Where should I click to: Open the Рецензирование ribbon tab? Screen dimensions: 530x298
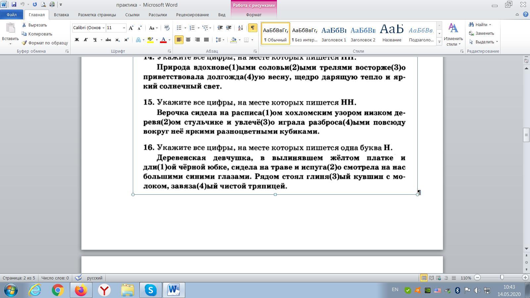pyautogui.click(x=192, y=15)
